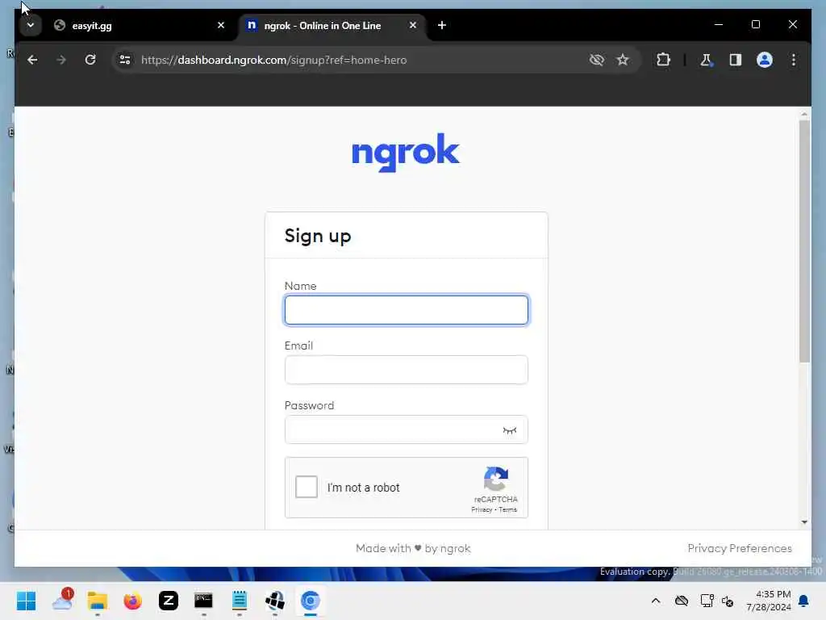The image size is (826, 620).
Task: Open the Notepad taskbar icon
Action: point(239,601)
